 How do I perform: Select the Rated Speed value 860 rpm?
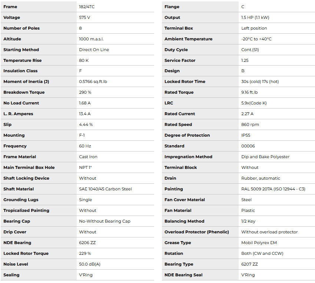[250, 124]
